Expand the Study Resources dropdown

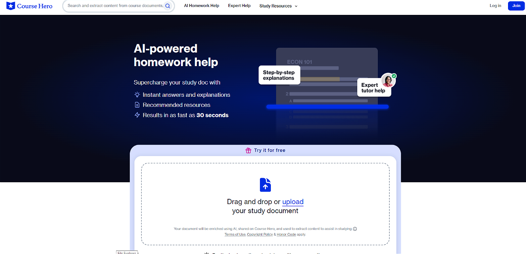tap(278, 6)
